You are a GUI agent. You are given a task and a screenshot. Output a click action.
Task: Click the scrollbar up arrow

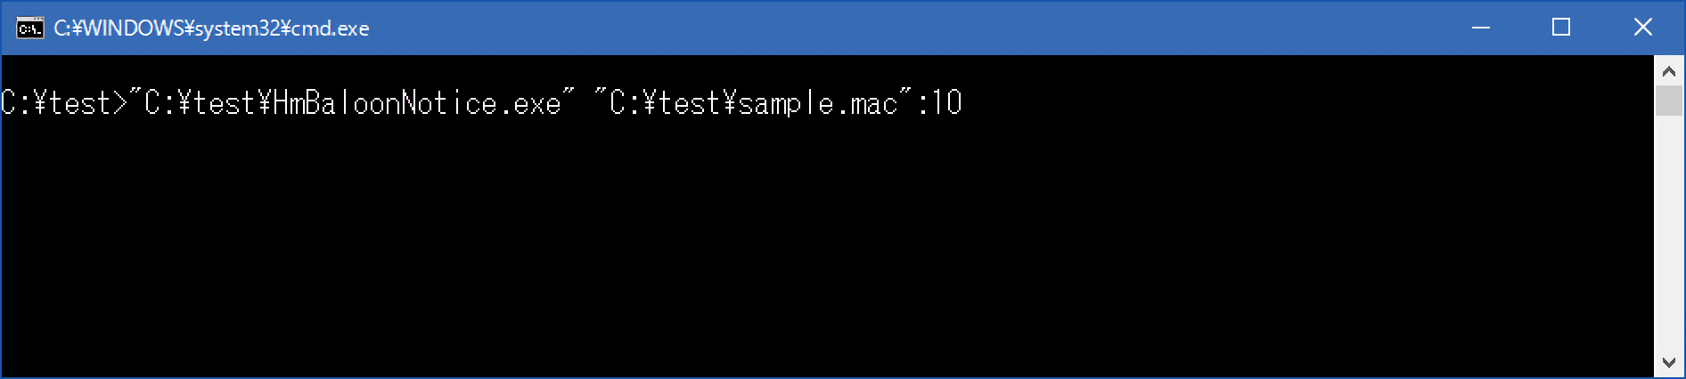(1669, 71)
